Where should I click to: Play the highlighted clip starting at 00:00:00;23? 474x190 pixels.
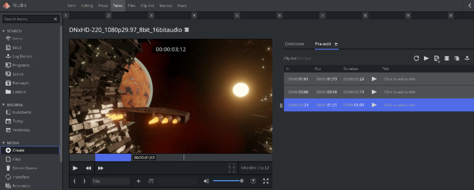374,105
